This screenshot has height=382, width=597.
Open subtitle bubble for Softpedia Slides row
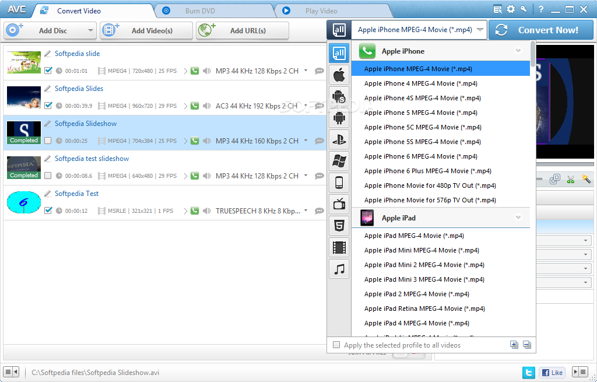pos(319,106)
